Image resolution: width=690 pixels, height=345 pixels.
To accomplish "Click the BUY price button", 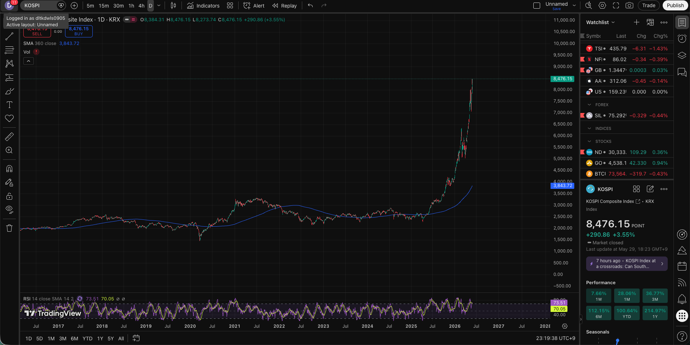I will [x=79, y=31].
